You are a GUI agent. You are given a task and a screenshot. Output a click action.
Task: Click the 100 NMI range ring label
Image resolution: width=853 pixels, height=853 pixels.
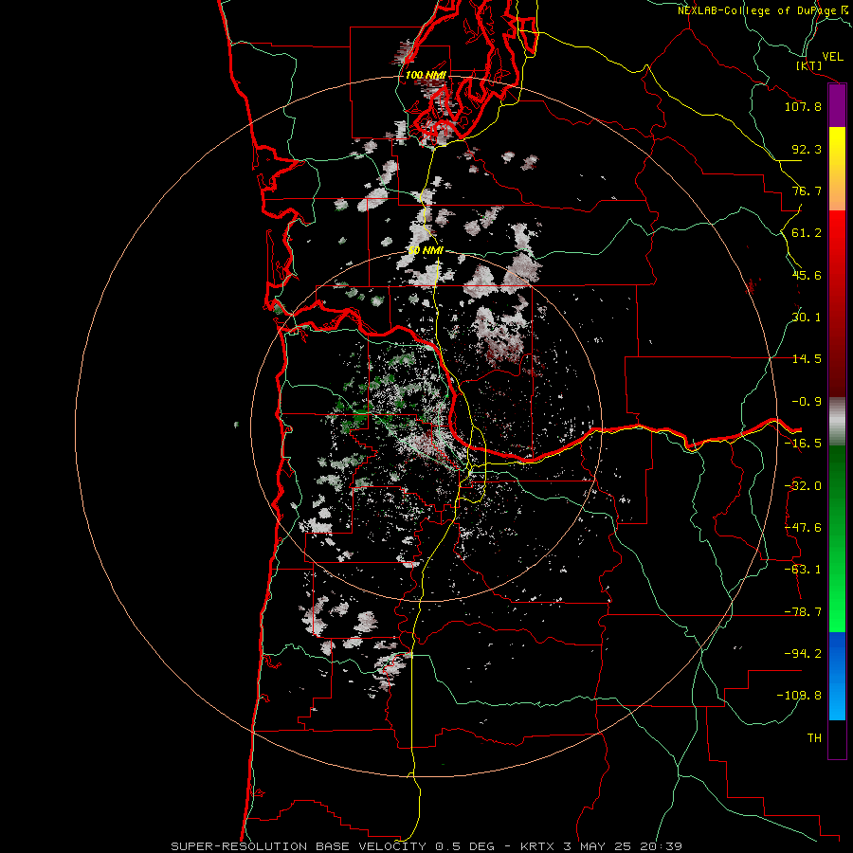point(426,75)
